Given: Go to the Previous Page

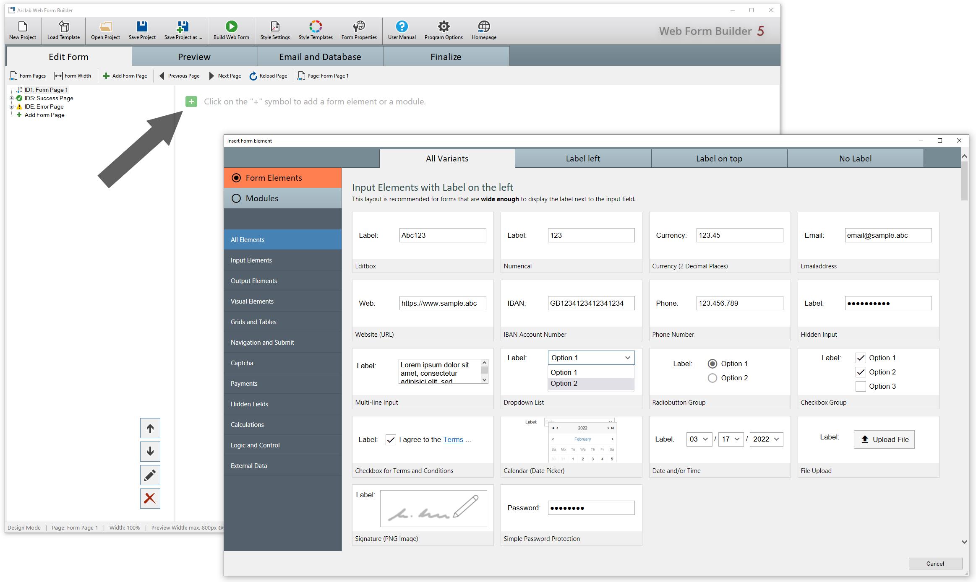Looking at the screenshot, I should [179, 76].
